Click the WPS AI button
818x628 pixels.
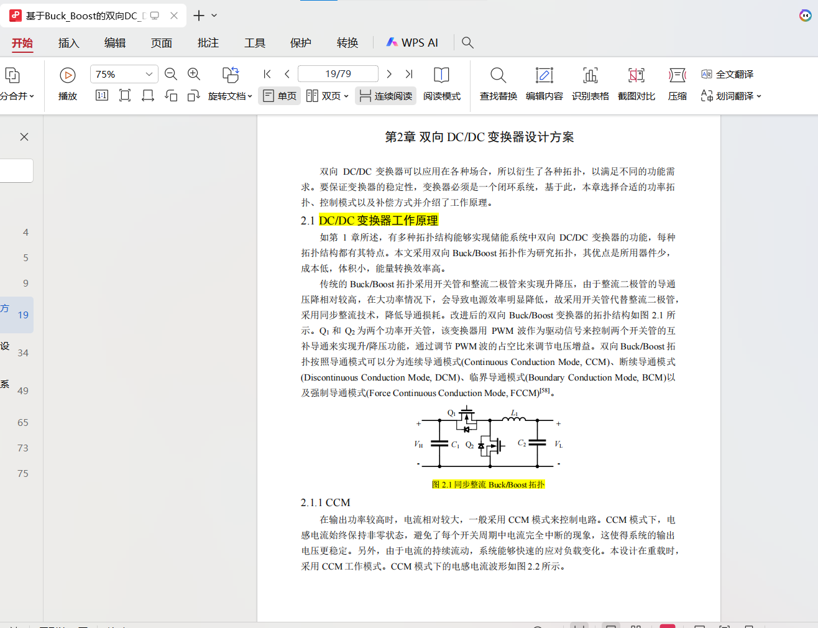click(x=412, y=43)
